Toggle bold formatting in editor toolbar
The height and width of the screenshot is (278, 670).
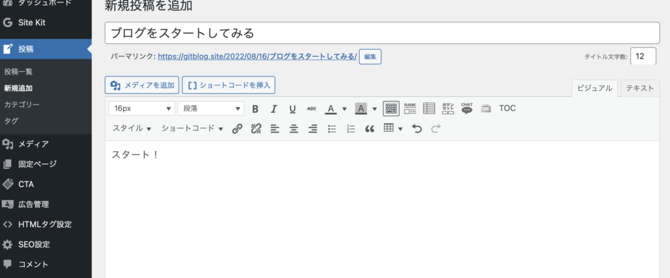[x=255, y=109]
